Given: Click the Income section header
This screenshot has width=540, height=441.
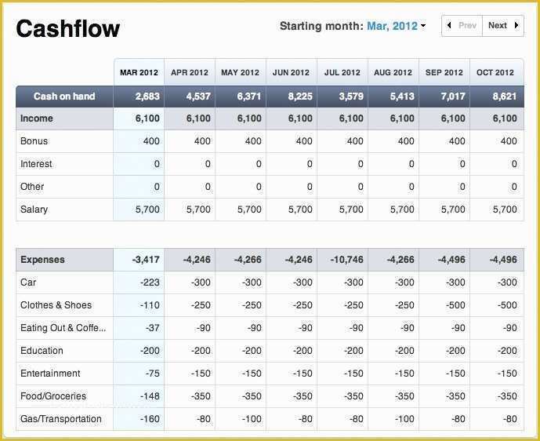Looking at the screenshot, I should tap(37, 118).
